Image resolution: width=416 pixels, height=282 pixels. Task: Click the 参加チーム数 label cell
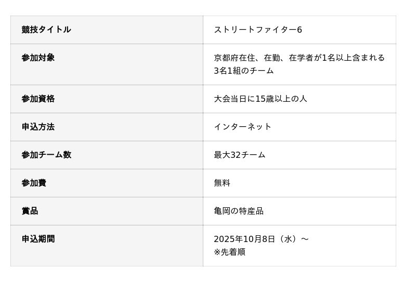(x=46, y=155)
